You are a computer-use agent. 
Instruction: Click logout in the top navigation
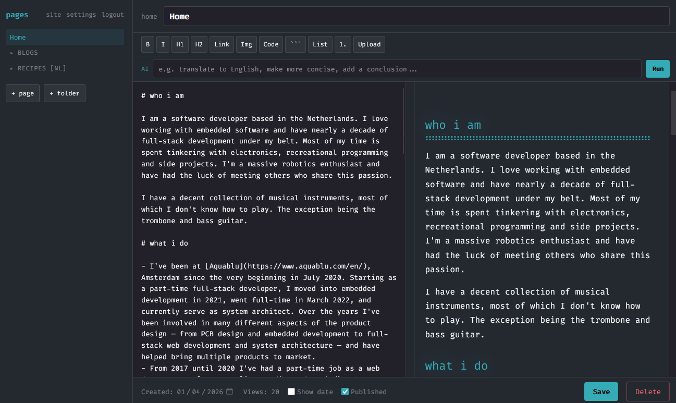(x=113, y=15)
